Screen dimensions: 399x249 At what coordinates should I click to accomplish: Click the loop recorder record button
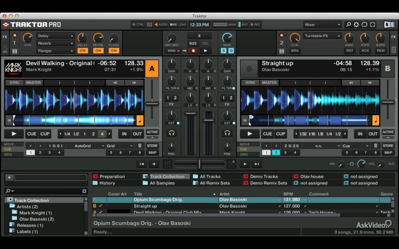193,51
